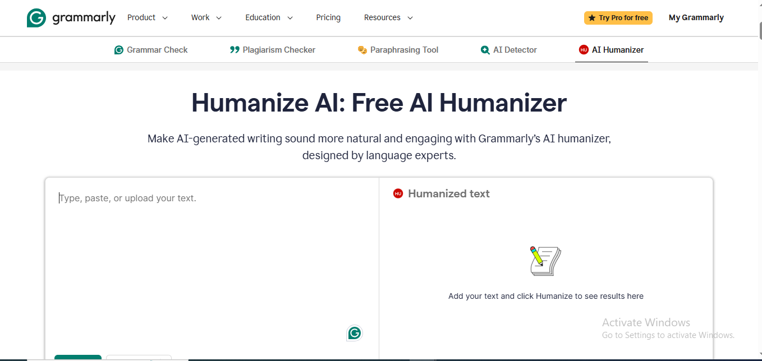Expand the Education dropdown
The image size is (762, 361).
click(269, 17)
